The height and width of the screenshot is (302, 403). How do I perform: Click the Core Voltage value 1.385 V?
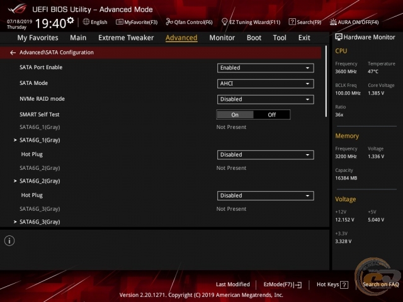point(376,94)
